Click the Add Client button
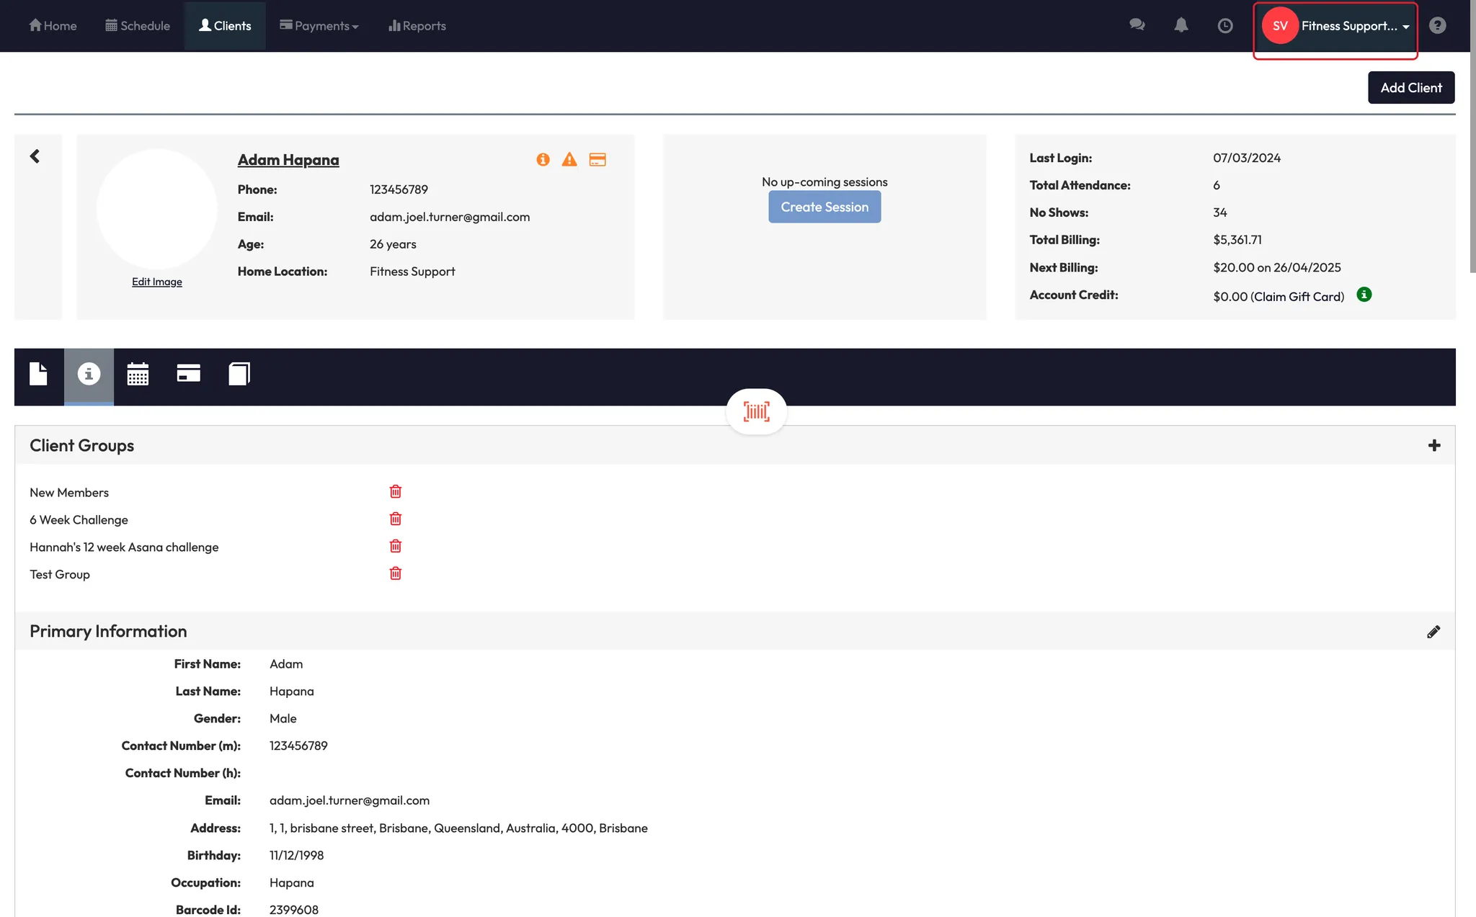The width and height of the screenshot is (1476, 917). (x=1410, y=88)
